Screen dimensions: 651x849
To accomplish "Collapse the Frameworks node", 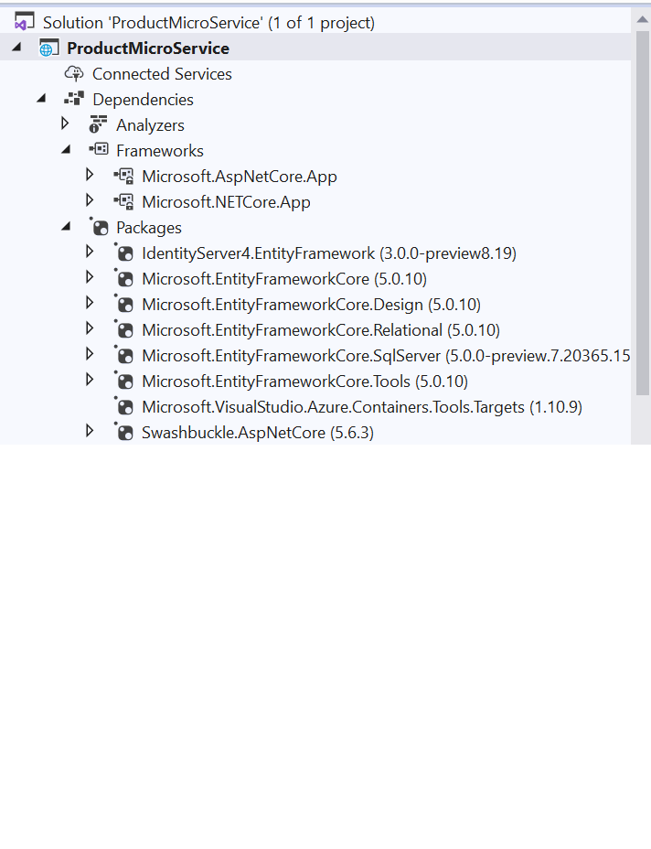I will (65, 150).
